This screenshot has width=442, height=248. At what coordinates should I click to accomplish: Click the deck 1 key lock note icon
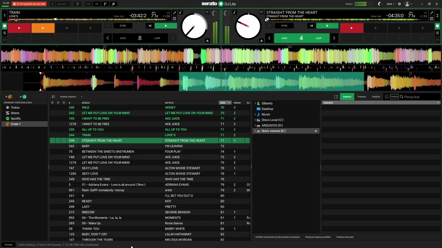[180, 12]
